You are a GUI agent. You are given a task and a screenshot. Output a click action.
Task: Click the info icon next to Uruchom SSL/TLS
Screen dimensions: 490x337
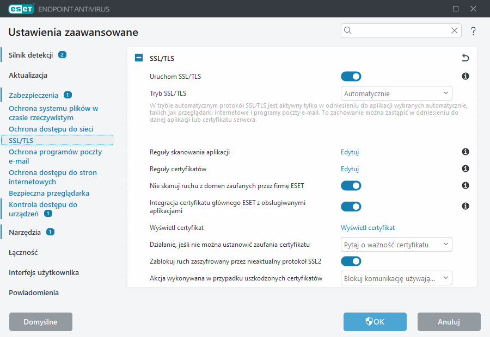pos(465,77)
